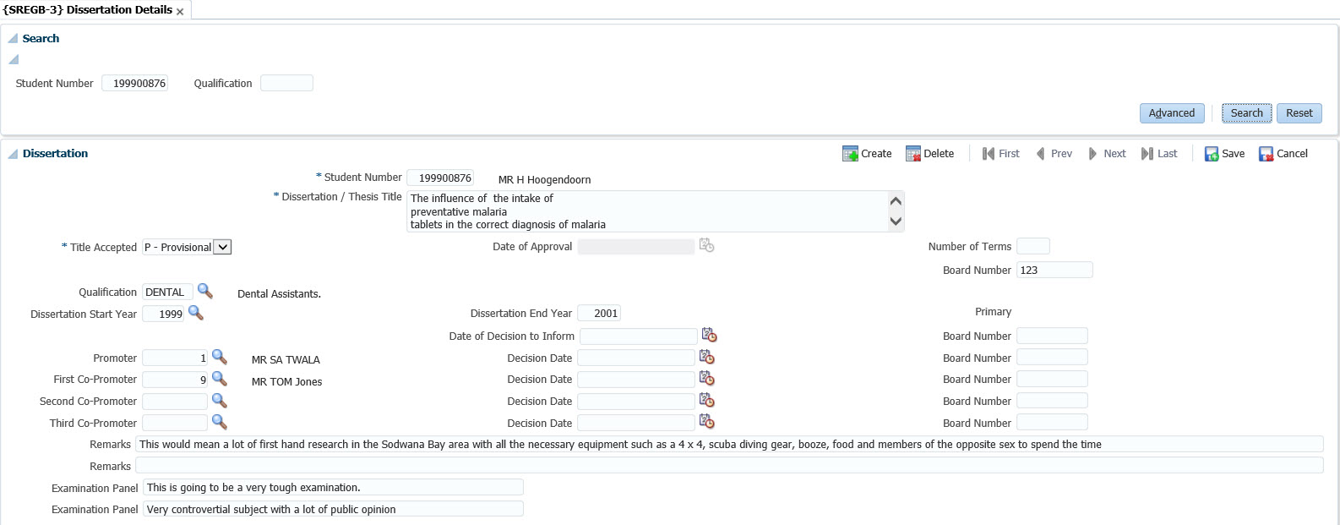Click the Delete record icon

click(x=913, y=154)
